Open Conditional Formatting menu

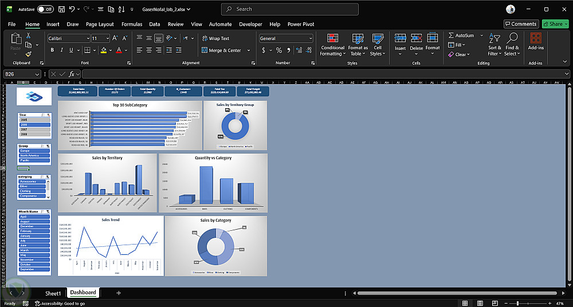[332, 45]
